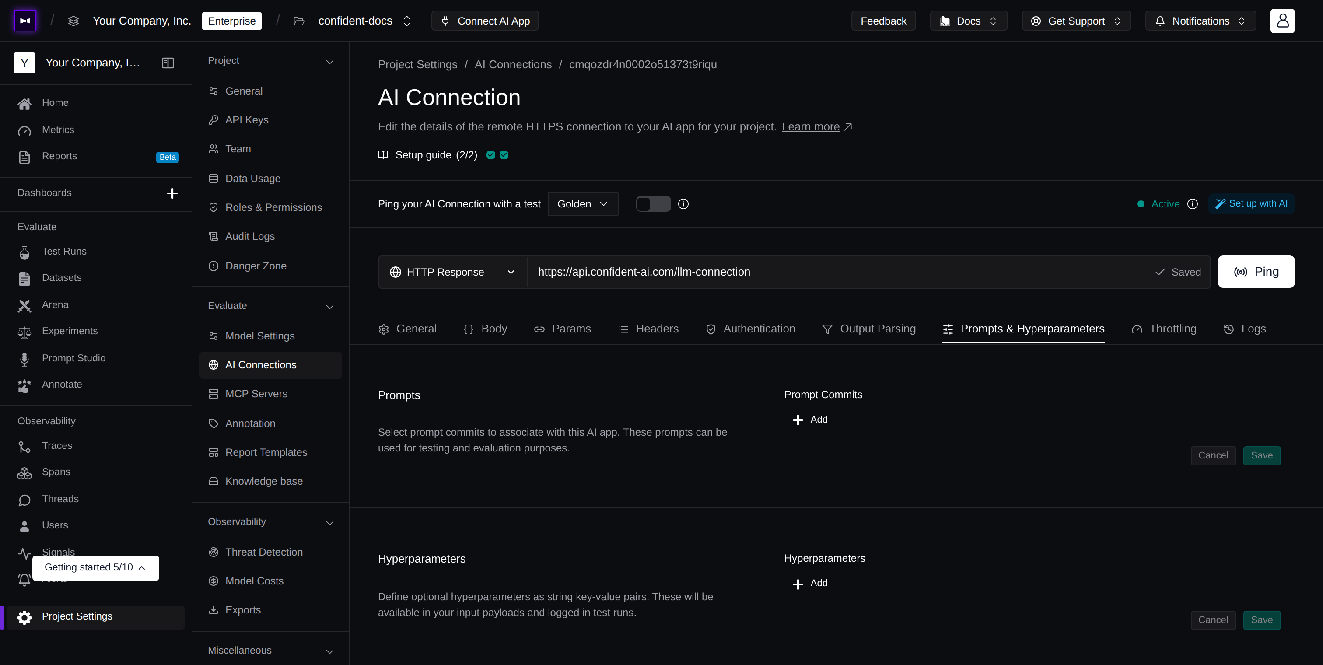Click the Feedback button

(x=883, y=21)
